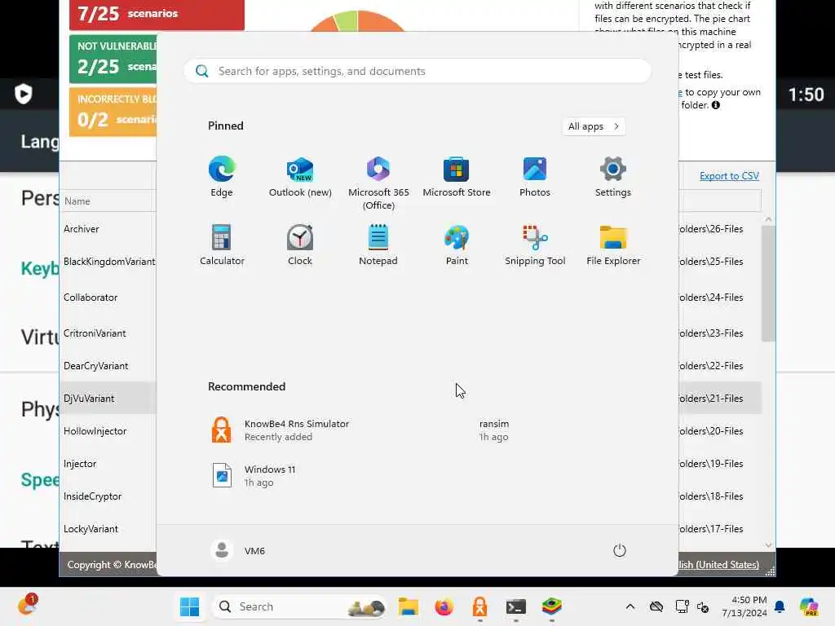Expand All apps list
Screen dimensions: 835x626
594,126
